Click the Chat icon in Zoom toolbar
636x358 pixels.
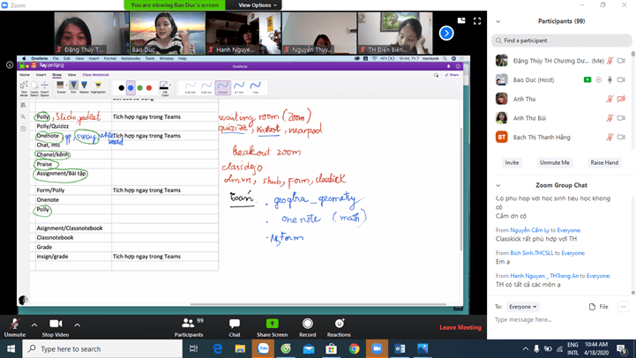[x=234, y=324]
